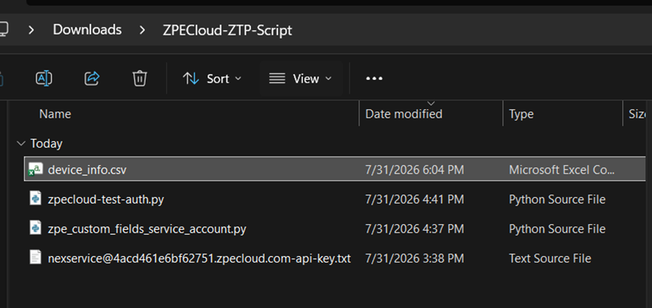The height and width of the screenshot is (308, 652).
Task: Click the api-key.txt text file icon
Action: coord(36,258)
